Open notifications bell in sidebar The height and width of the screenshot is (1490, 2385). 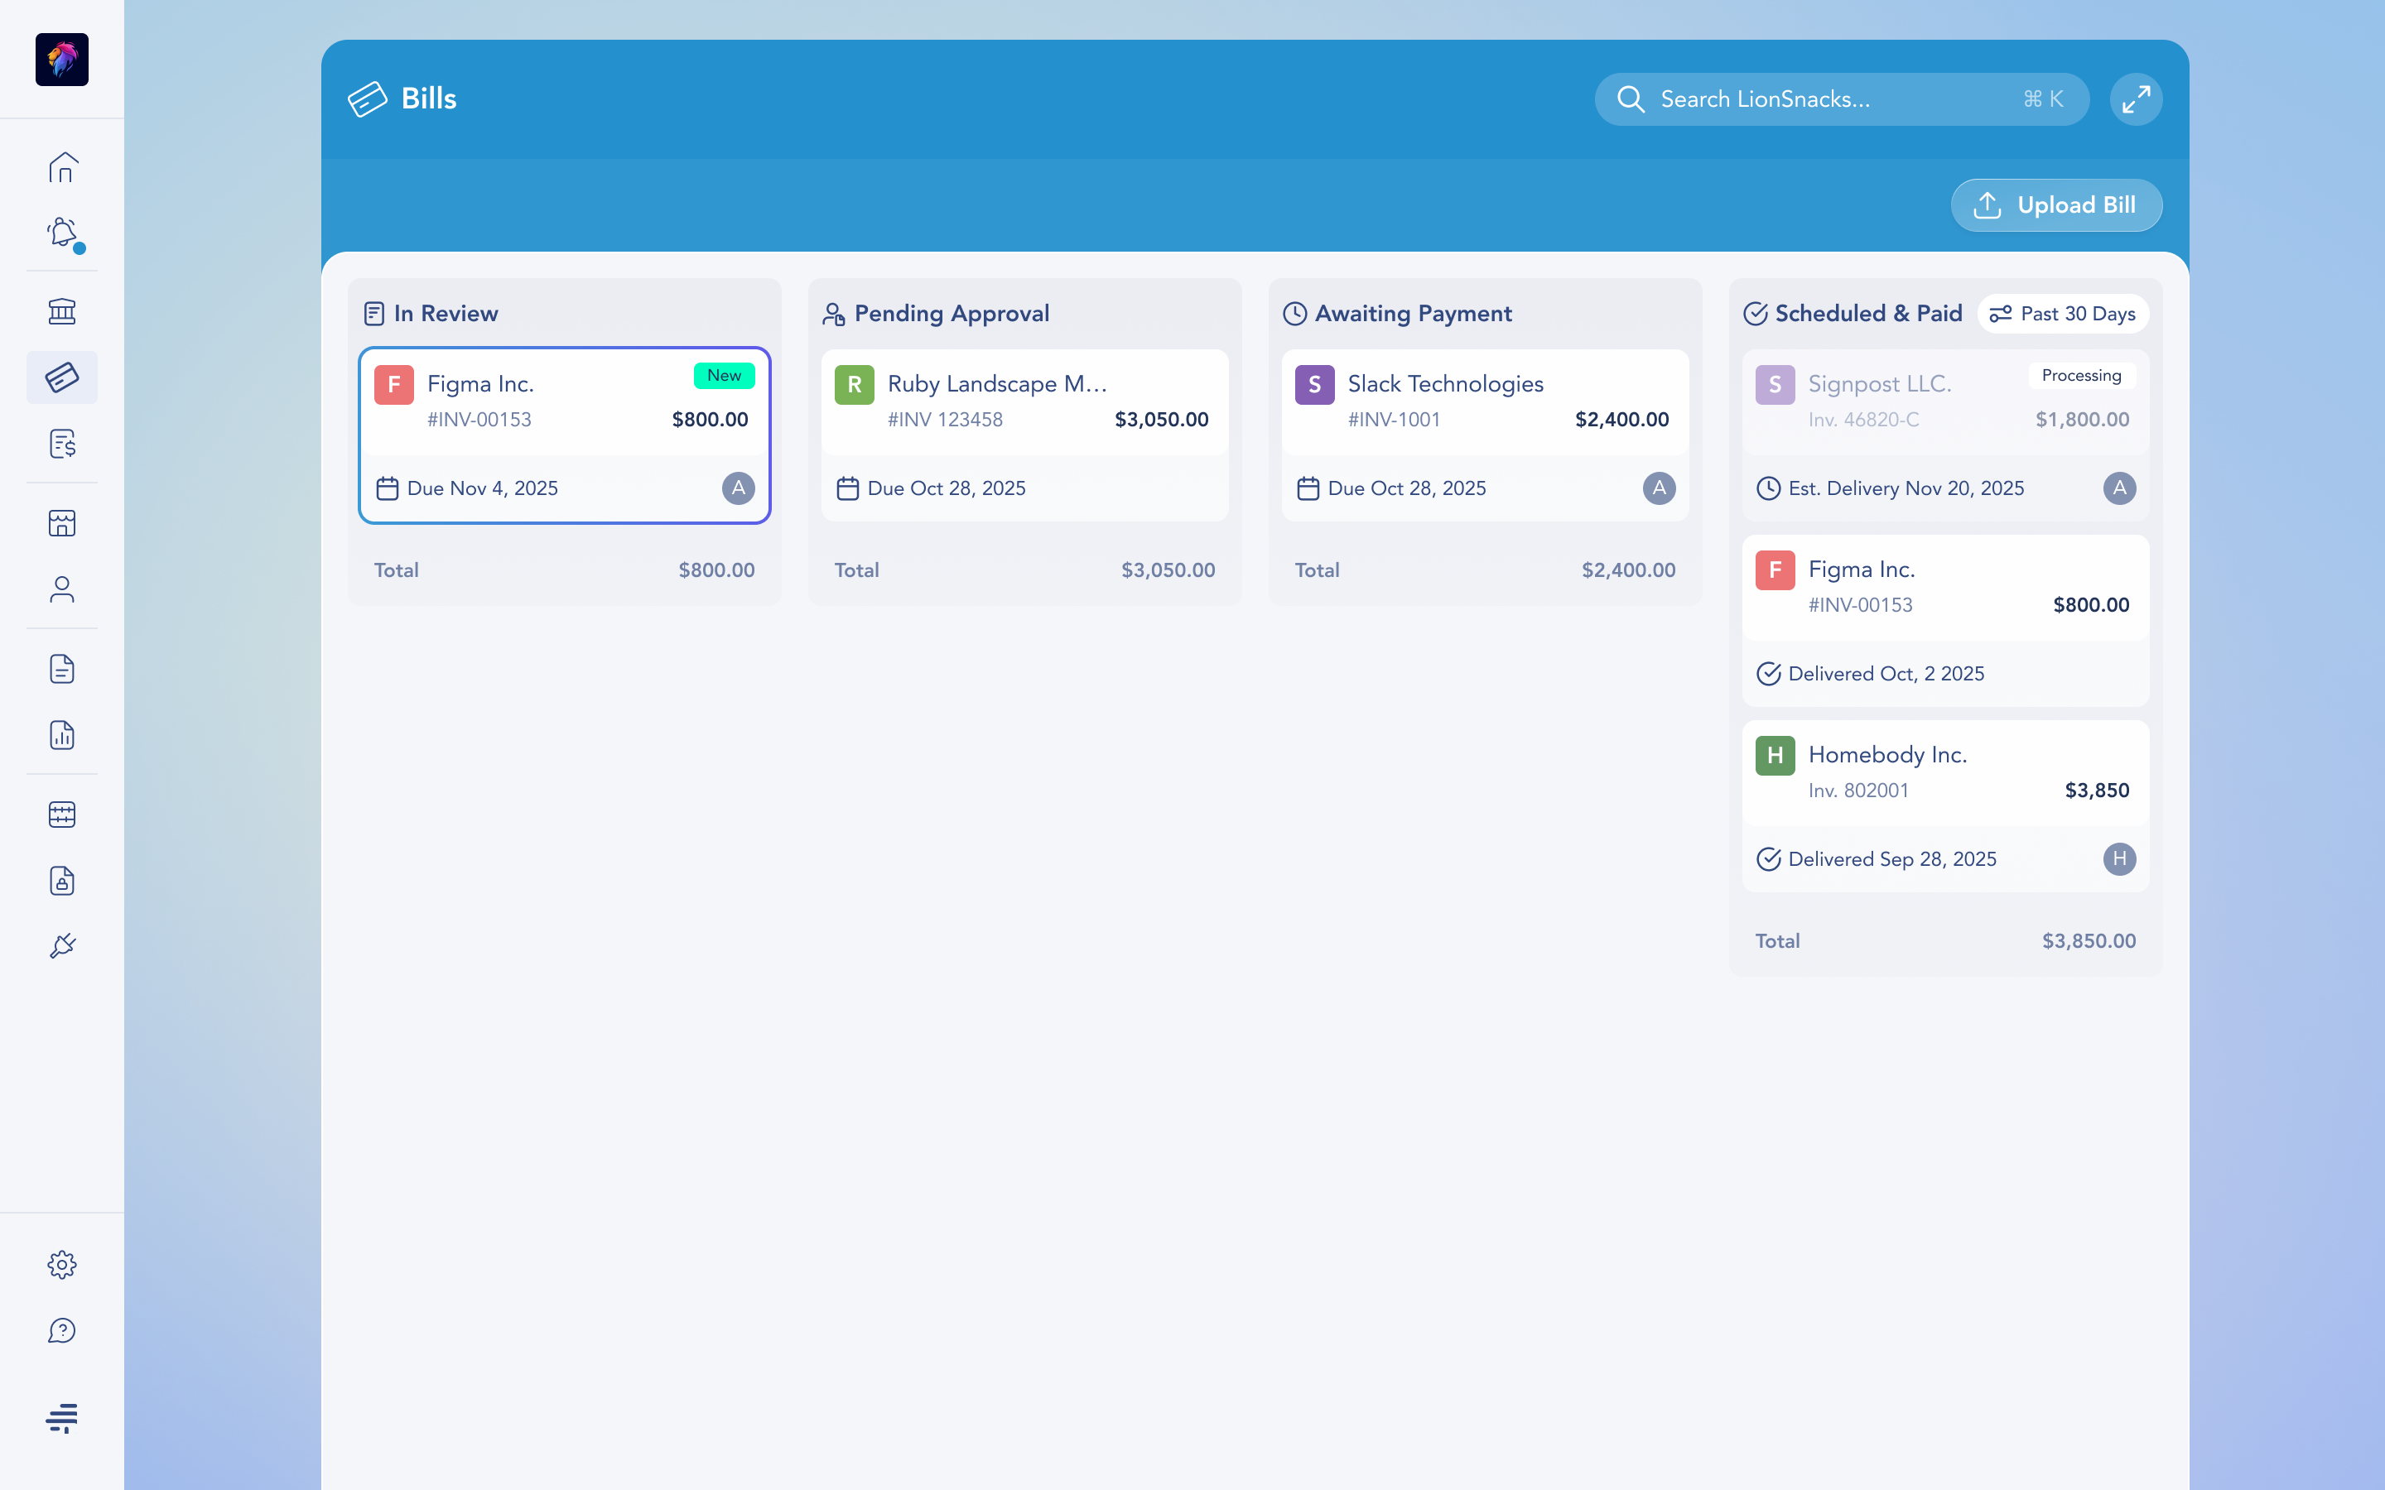coord(62,233)
